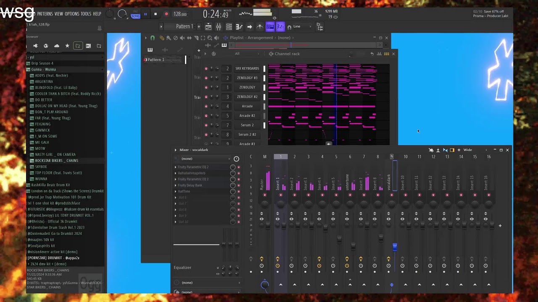Viewport: 538px width, 302px height.
Task: Open the Browser starred favorites icon
Action: pos(67,46)
